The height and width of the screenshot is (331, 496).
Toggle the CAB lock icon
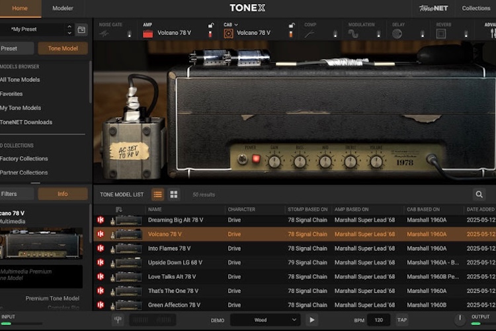tap(292, 25)
